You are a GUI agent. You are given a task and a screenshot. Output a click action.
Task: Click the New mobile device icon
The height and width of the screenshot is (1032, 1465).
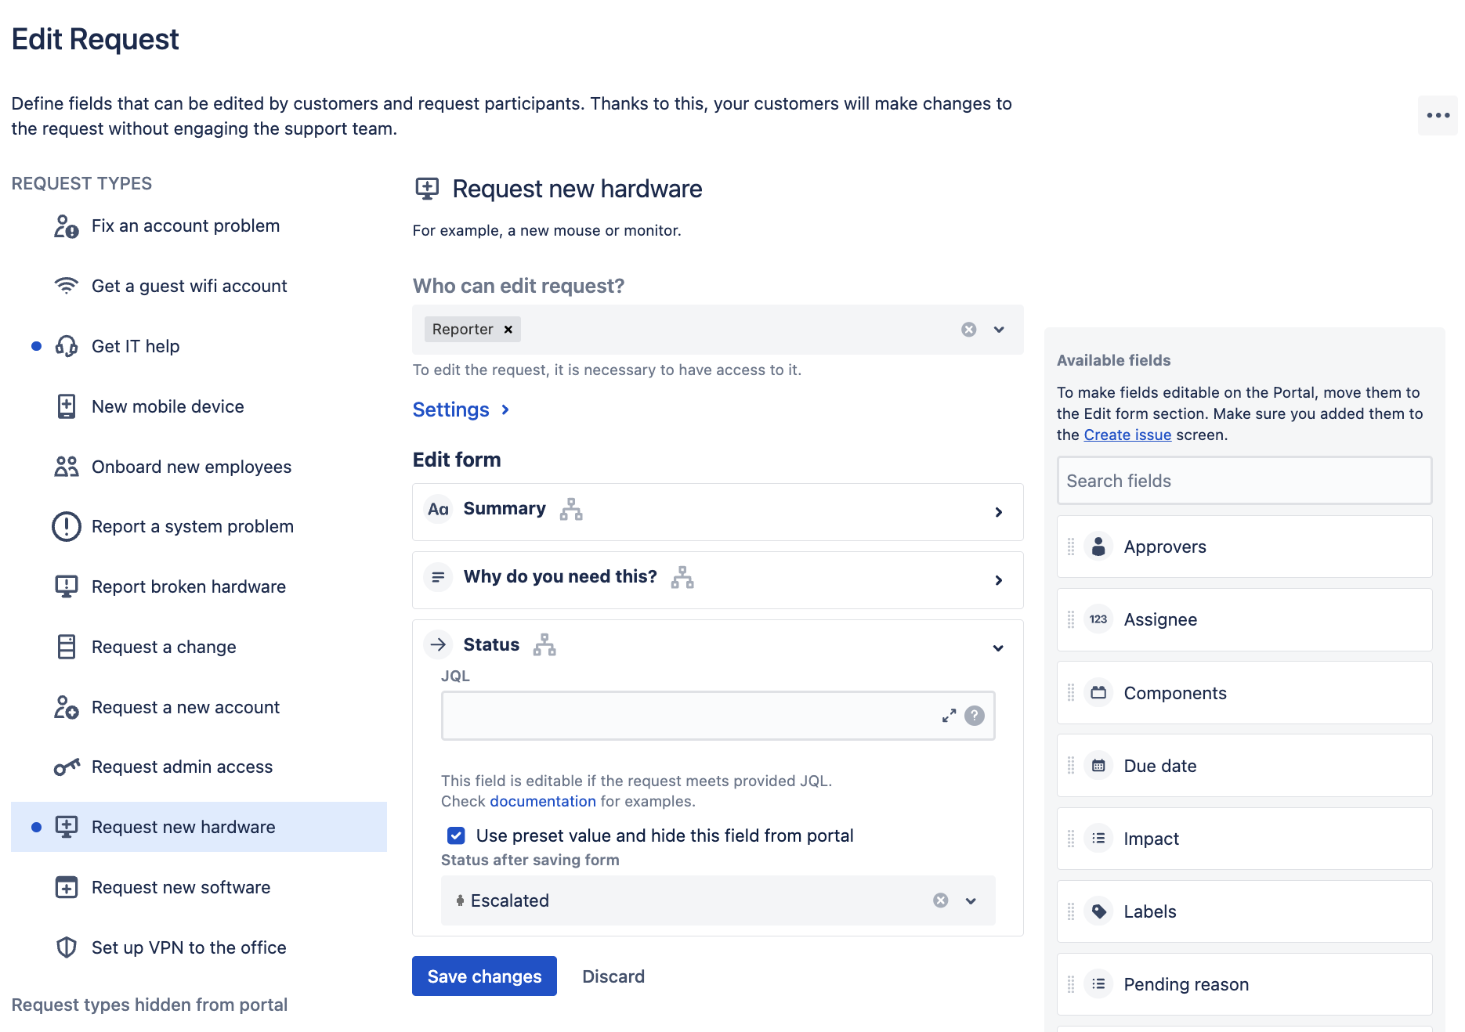pyautogui.click(x=67, y=406)
